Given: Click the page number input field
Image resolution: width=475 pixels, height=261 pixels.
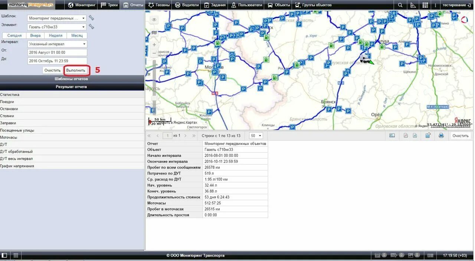Looking at the screenshot, I should pos(168,136).
